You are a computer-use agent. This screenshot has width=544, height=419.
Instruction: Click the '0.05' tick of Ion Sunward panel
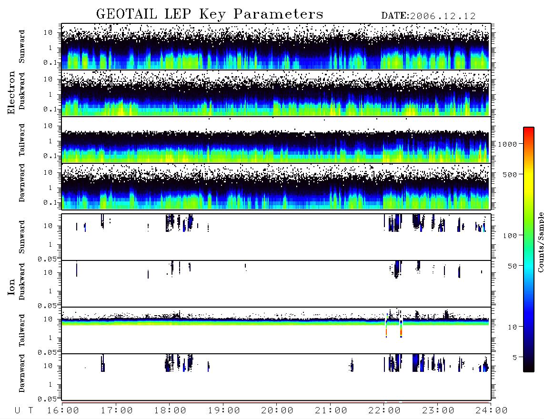coord(47,259)
